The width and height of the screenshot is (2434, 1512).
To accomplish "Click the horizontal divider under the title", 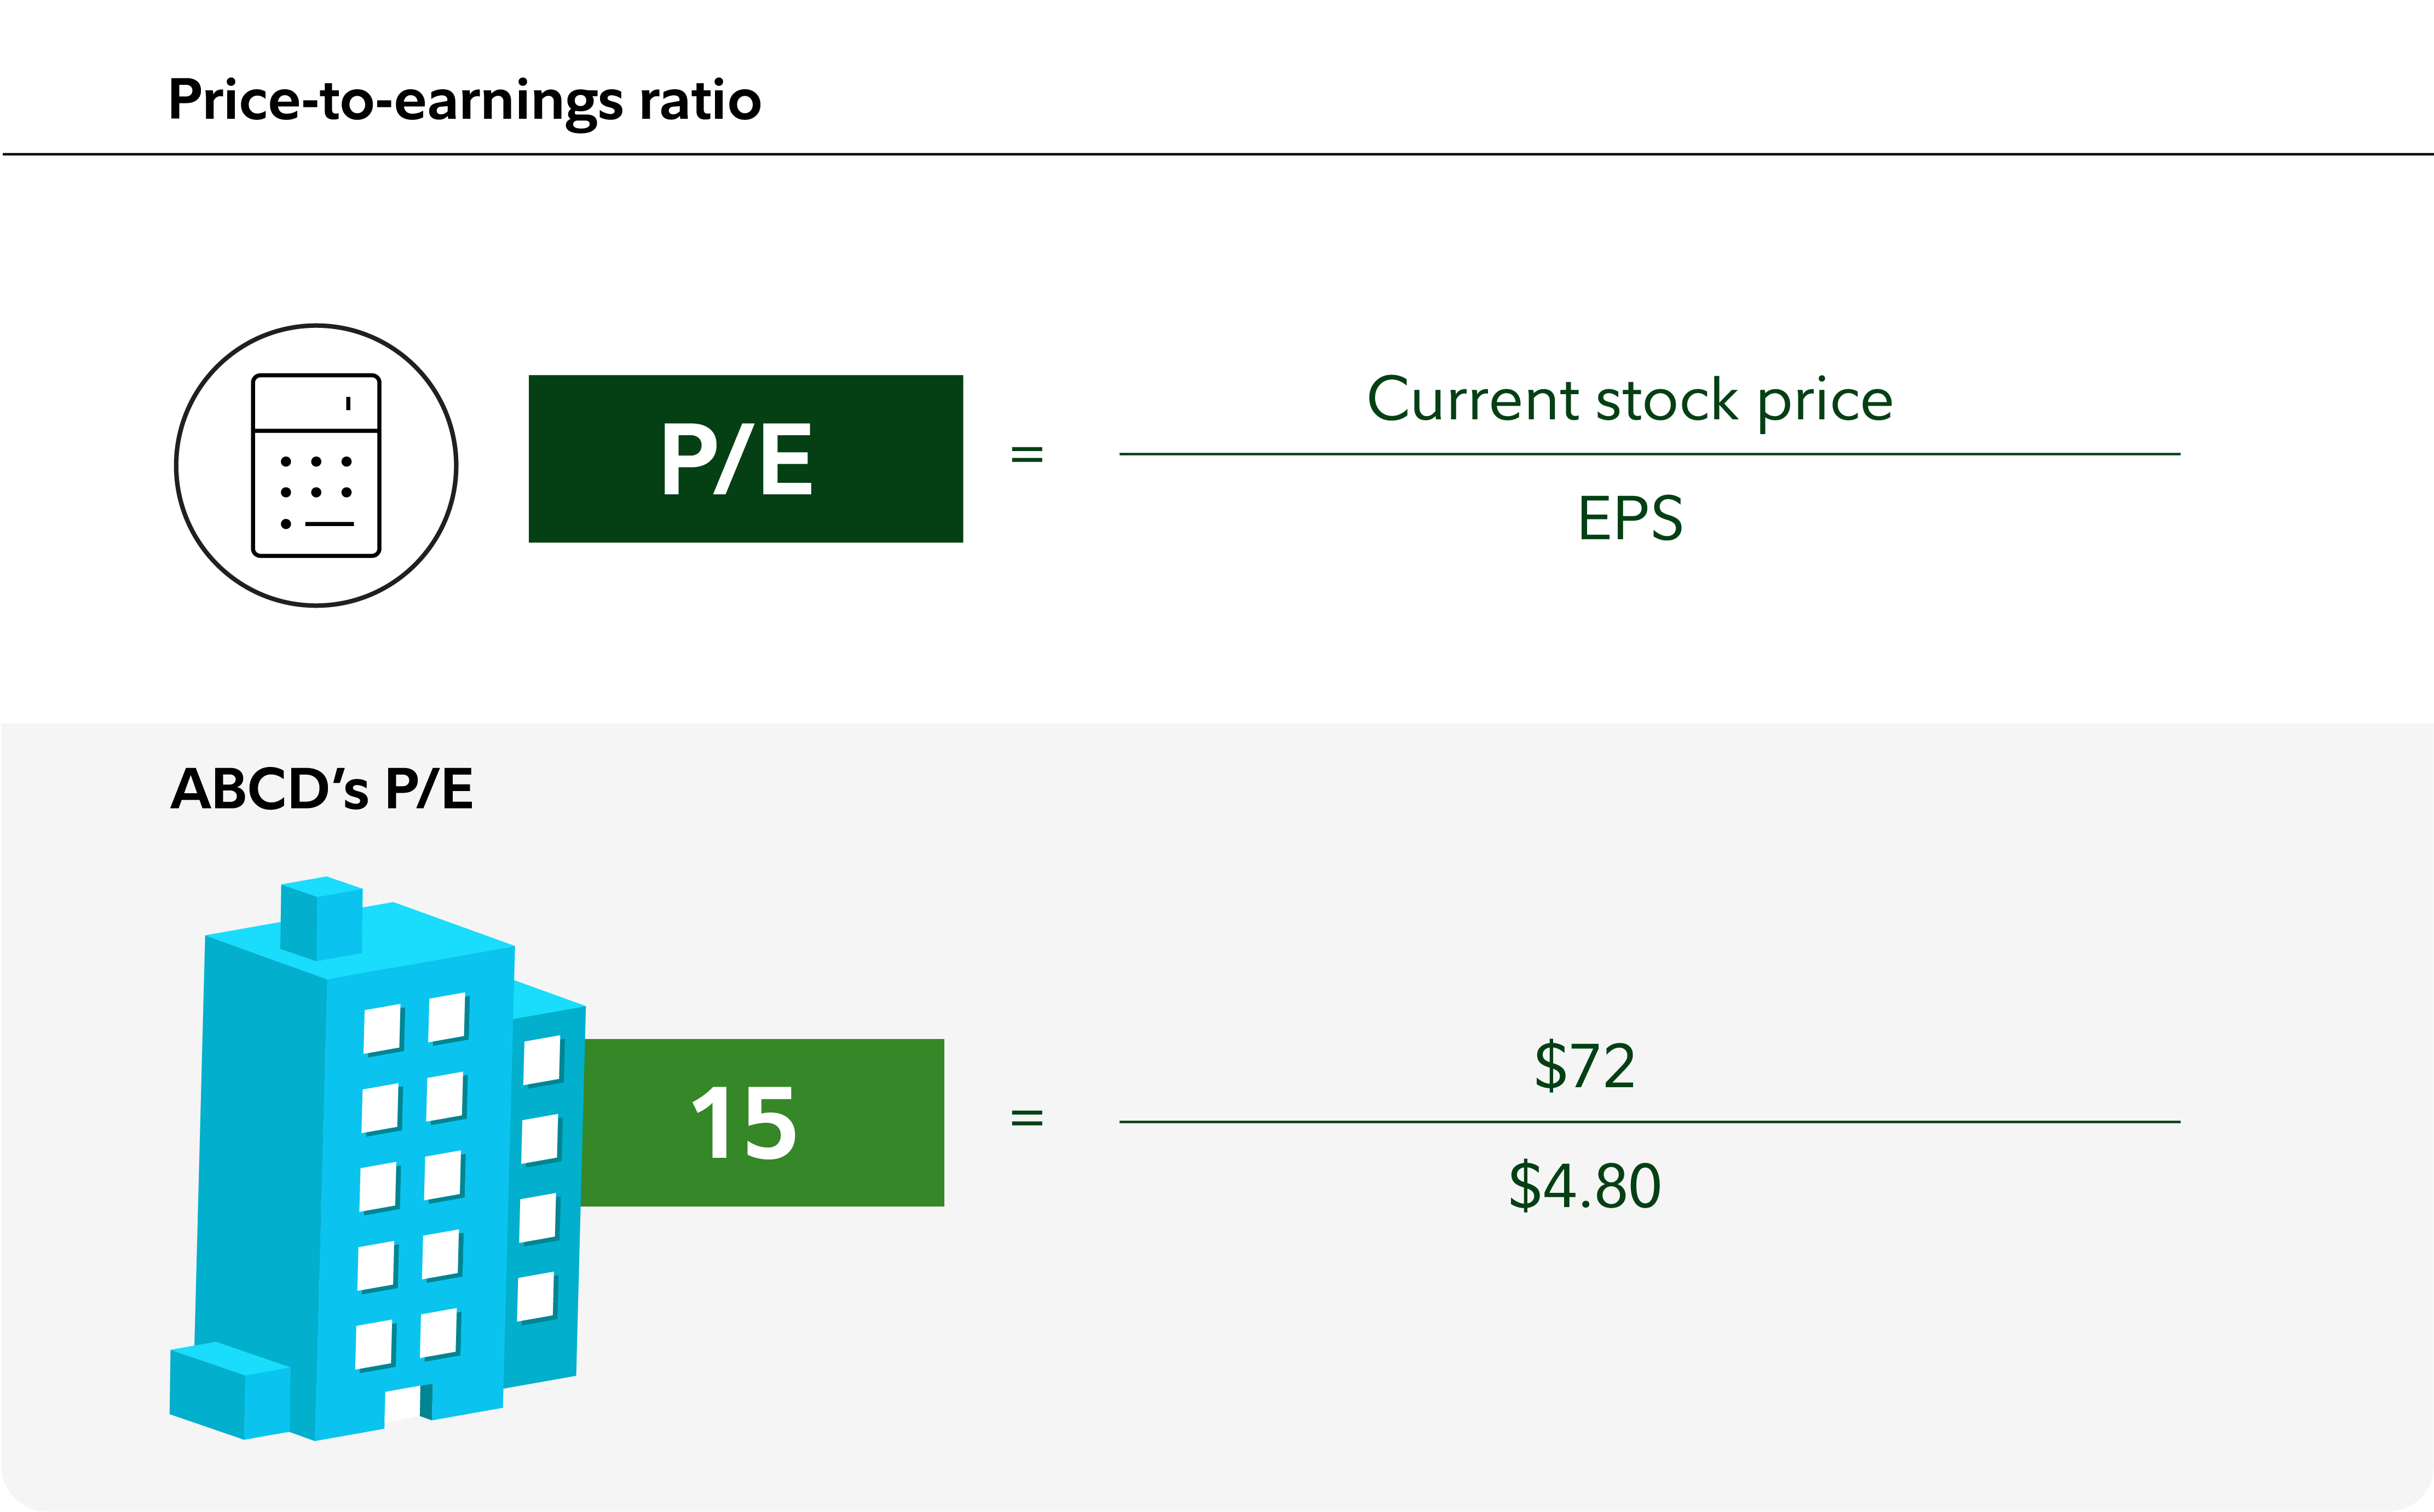I will 1217,155.
